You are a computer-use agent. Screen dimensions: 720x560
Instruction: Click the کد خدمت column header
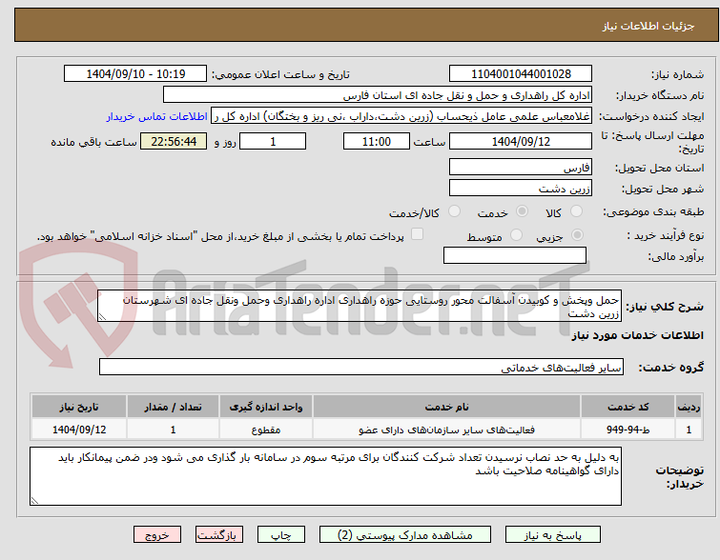tap(627, 407)
